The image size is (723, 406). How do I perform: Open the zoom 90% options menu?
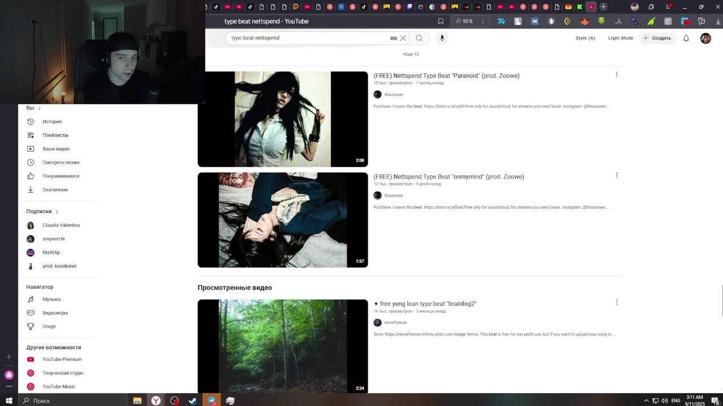[x=482, y=21]
